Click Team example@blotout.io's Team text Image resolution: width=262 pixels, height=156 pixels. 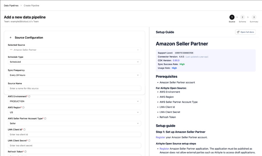pyautogui.click(x=21, y=22)
